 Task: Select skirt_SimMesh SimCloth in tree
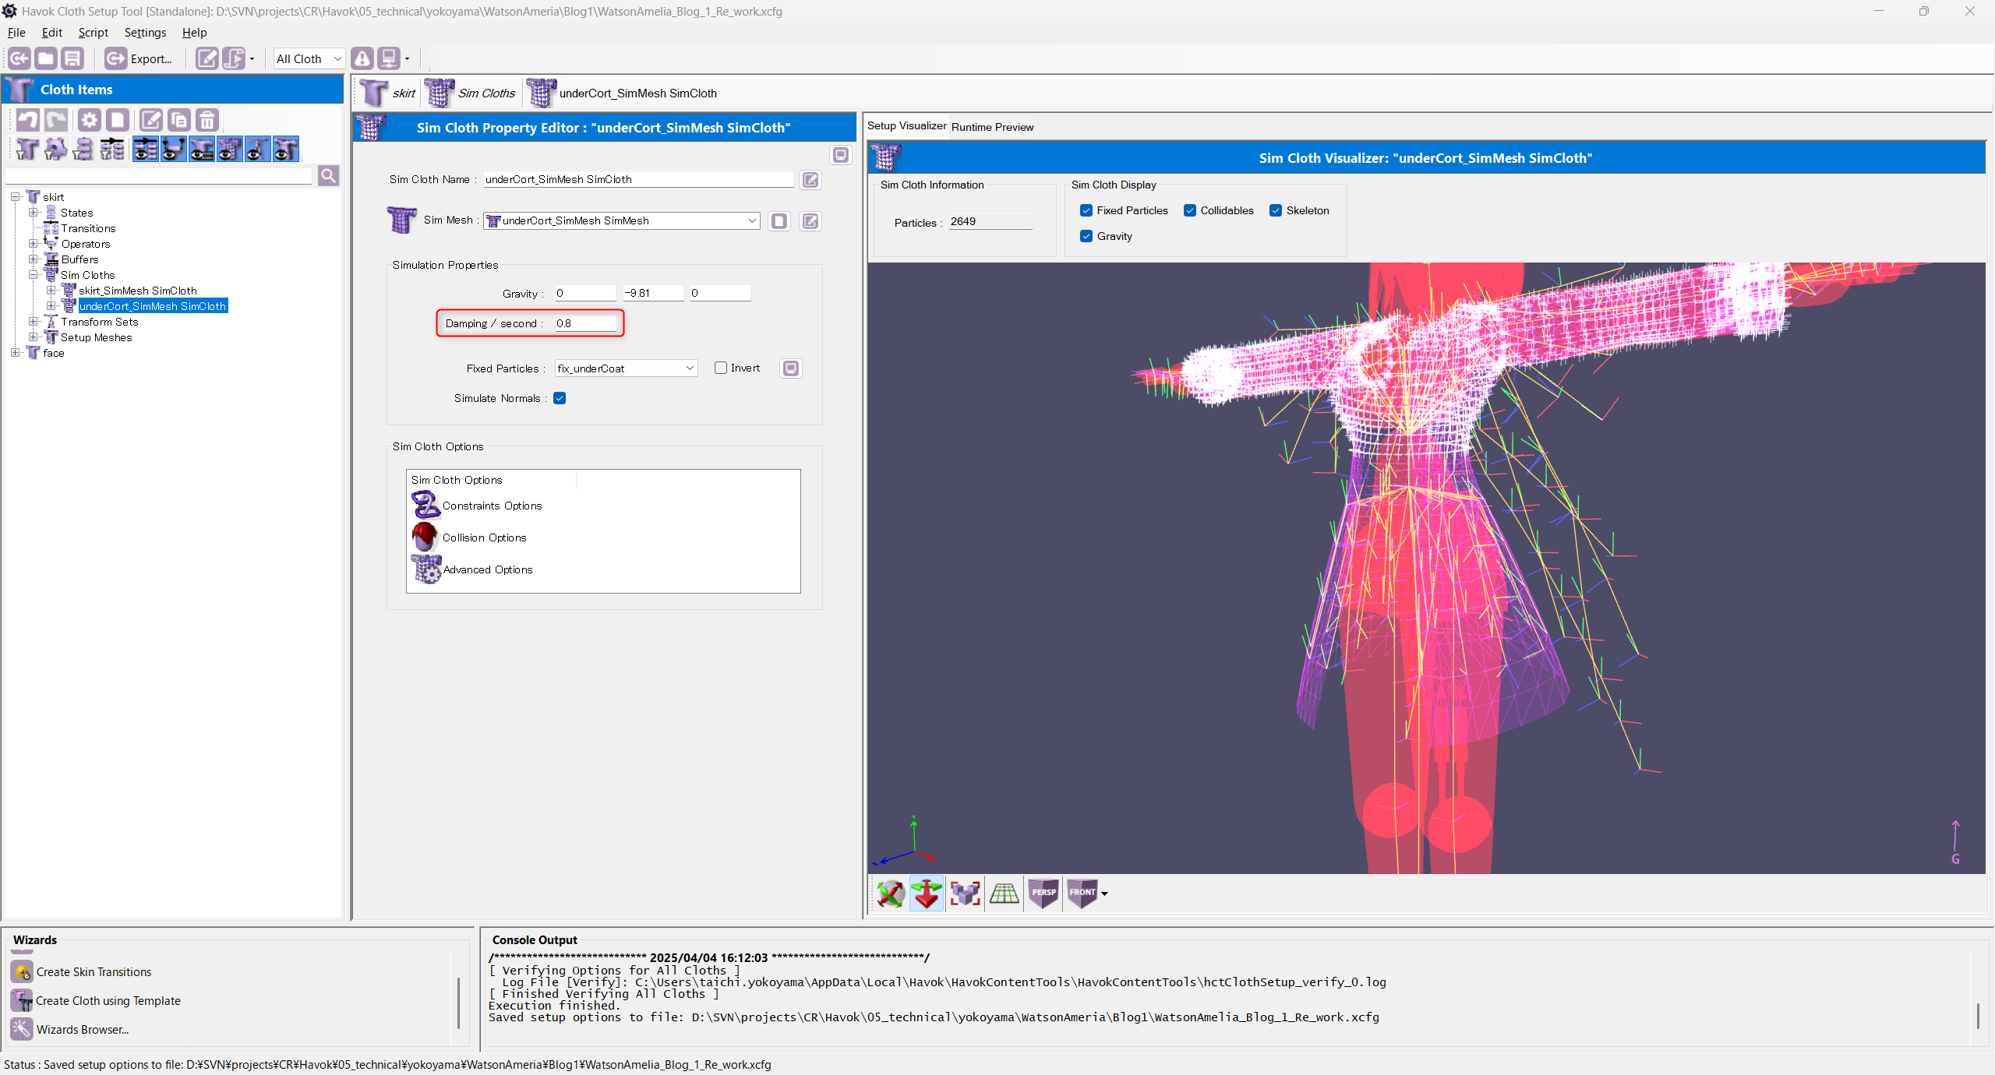point(137,291)
